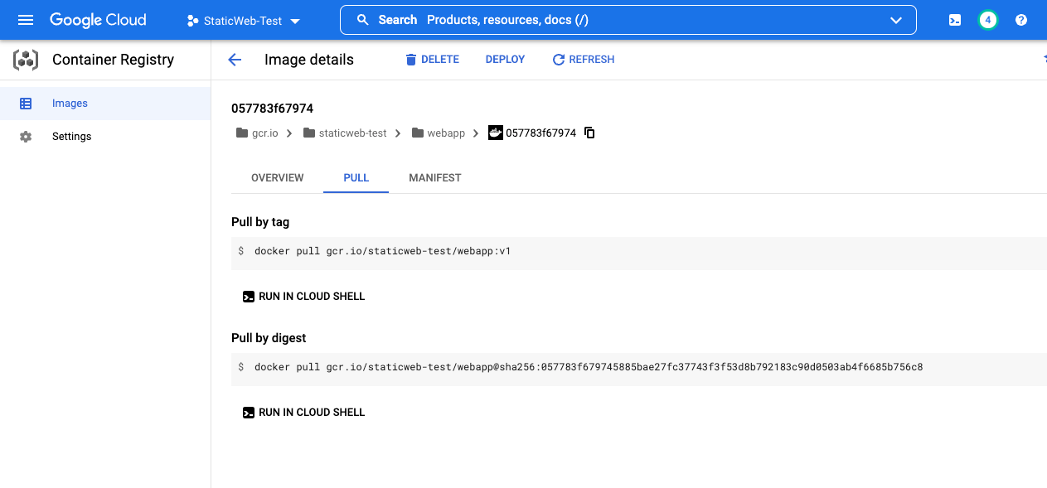Click the Container Registry logo icon
Viewport: 1047px width, 488px height.
point(26,60)
